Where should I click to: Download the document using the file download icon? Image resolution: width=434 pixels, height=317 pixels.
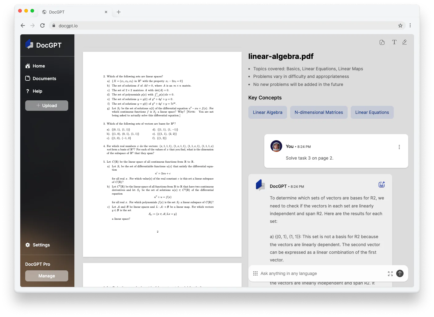382,42
